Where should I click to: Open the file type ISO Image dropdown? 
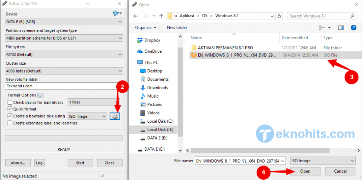[323, 161]
